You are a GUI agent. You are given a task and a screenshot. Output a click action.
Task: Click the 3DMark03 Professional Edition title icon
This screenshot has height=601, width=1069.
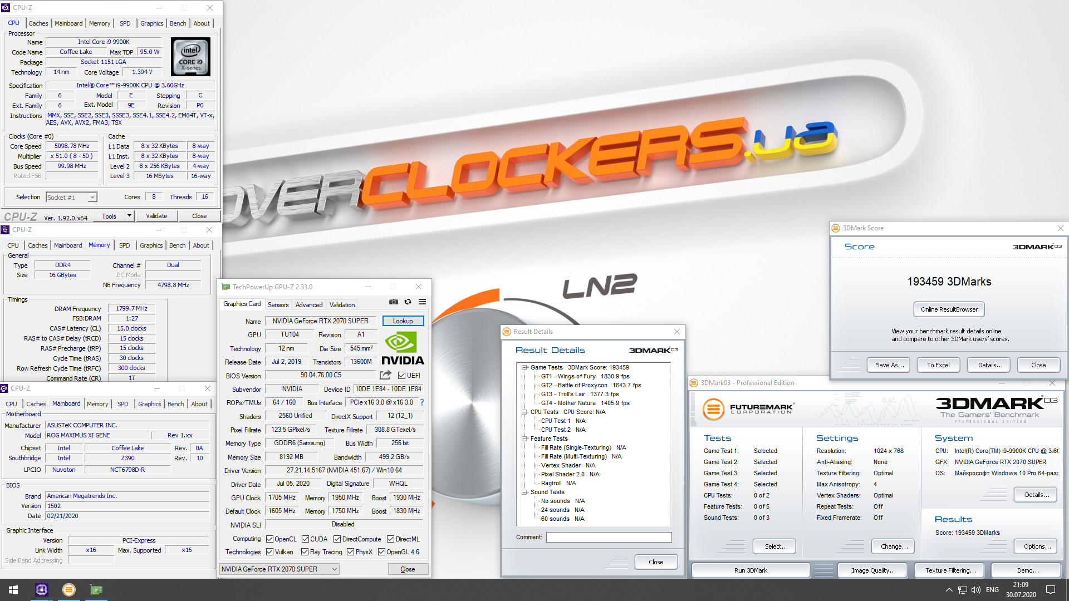(694, 383)
